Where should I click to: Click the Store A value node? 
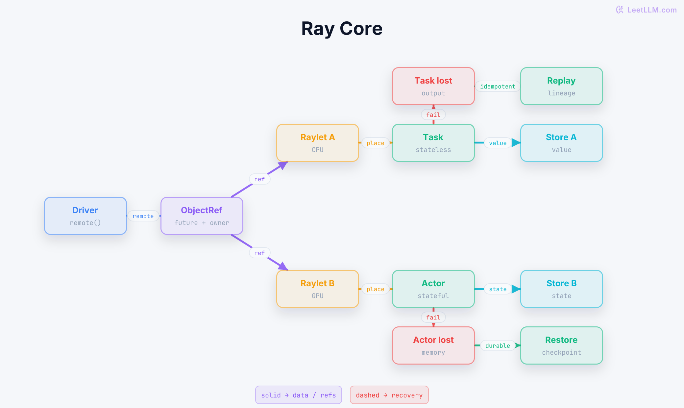(x=562, y=143)
